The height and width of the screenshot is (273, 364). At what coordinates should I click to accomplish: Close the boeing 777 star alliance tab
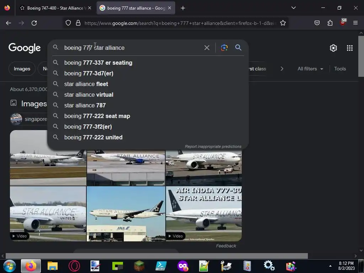click(x=170, y=8)
